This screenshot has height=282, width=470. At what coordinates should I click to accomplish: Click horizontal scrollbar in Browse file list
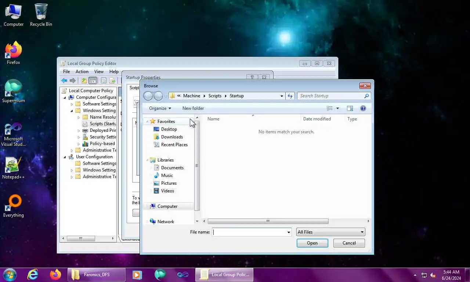coord(268,221)
